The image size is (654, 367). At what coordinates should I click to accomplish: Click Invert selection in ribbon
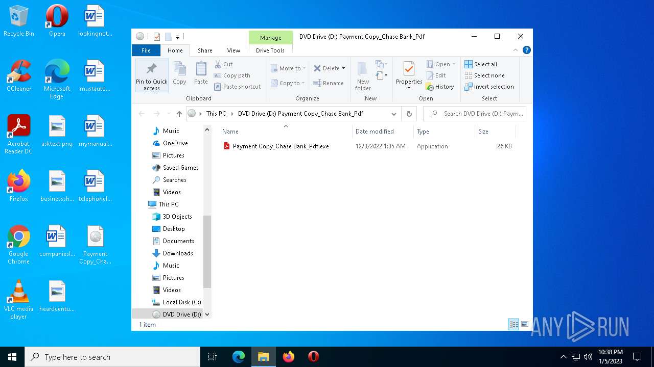tap(489, 87)
